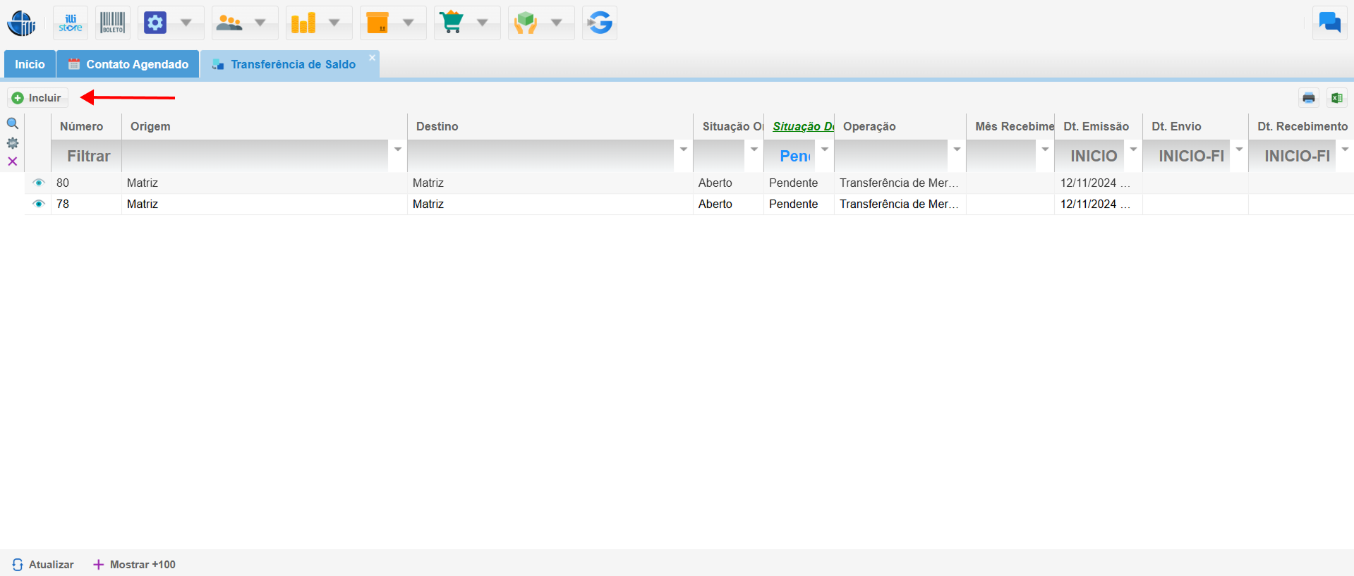The width and height of the screenshot is (1354, 576).
Task: Click the blue settings gear icon
Action: (155, 23)
